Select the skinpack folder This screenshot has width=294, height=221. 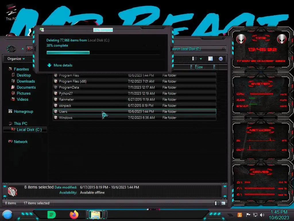click(x=134, y=105)
